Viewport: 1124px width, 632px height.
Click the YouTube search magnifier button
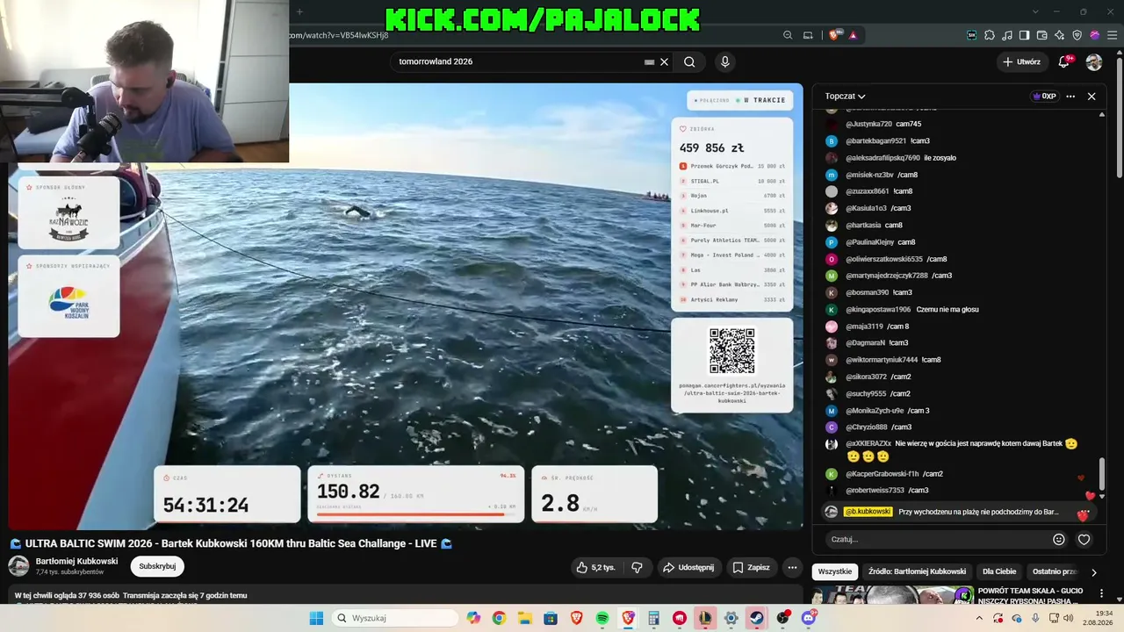(x=689, y=61)
